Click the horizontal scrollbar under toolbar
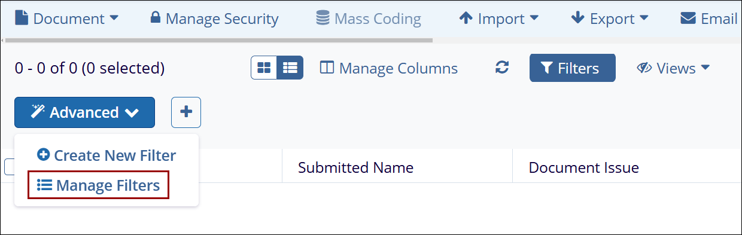The height and width of the screenshot is (235, 742). click(x=217, y=41)
